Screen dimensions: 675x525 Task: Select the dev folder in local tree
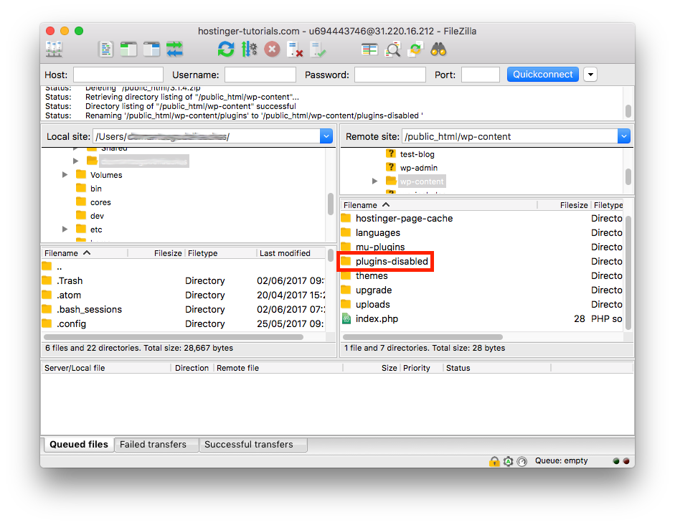coord(97,216)
